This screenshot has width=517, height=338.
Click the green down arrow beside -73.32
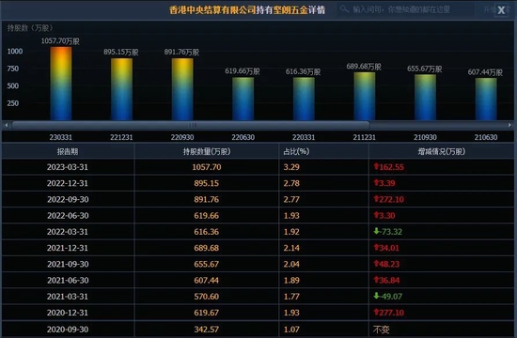[x=376, y=231]
